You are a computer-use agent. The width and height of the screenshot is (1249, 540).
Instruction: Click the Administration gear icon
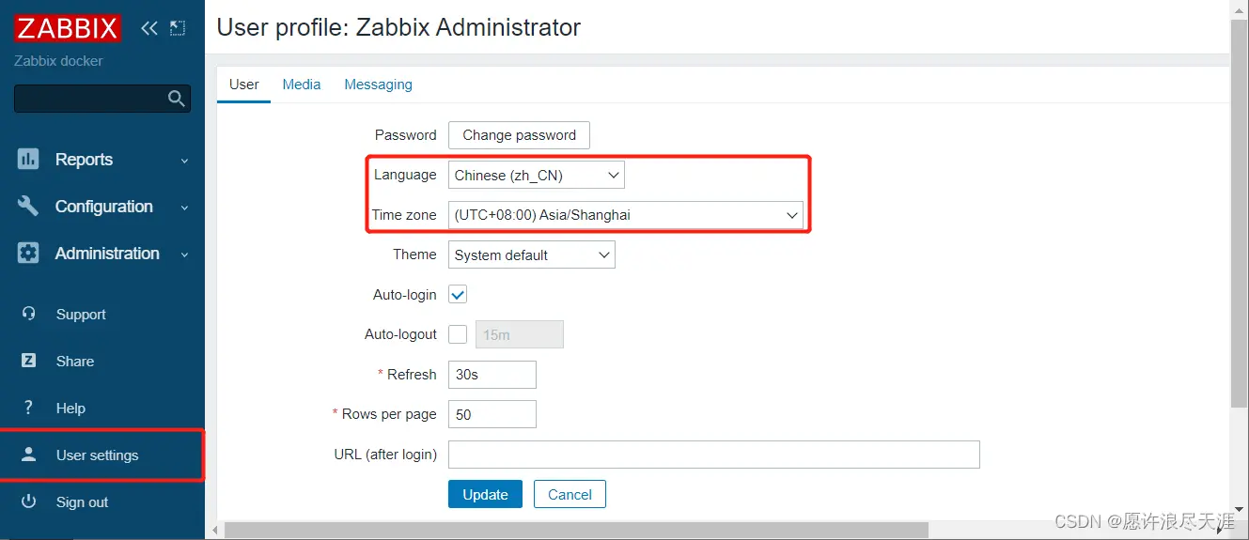coord(28,254)
